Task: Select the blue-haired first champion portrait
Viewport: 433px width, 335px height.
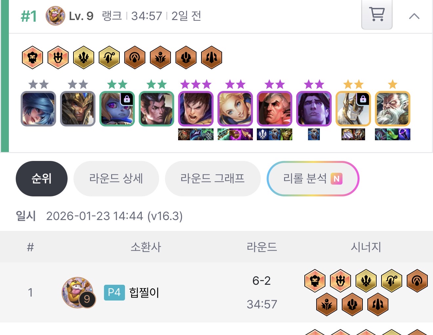Action: coord(38,109)
